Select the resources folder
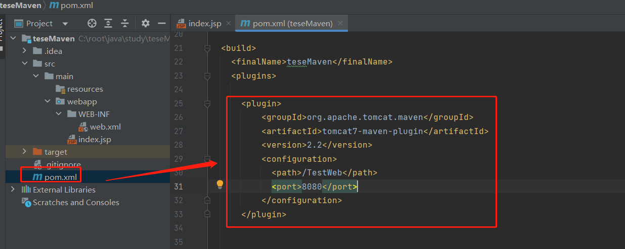The height and width of the screenshot is (249, 625). (85, 89)
